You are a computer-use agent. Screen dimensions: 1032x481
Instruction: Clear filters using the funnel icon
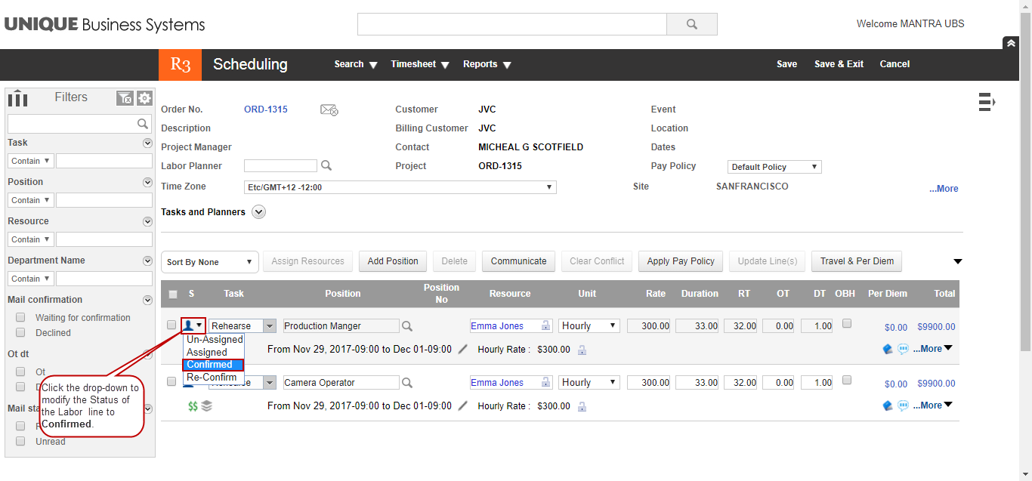pyautogui.click(x=125, y=98)
